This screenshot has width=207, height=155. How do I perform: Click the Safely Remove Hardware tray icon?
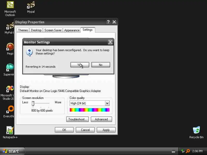pos(183,151)
